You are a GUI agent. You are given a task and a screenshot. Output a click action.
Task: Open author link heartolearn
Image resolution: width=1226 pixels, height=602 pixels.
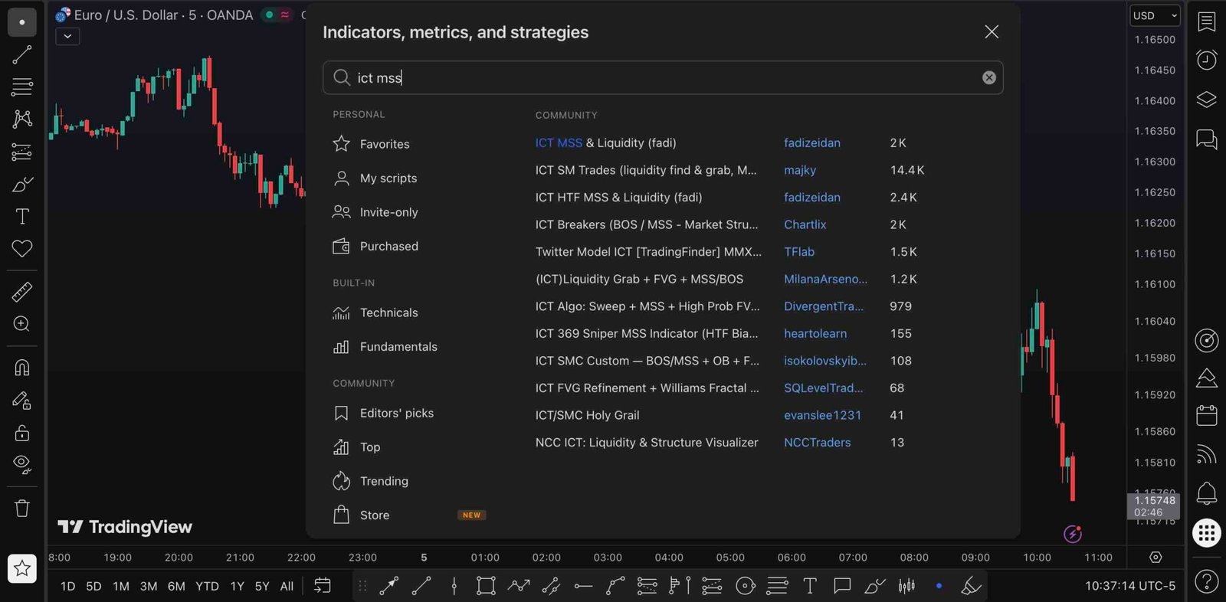click(x=815, y=333)
